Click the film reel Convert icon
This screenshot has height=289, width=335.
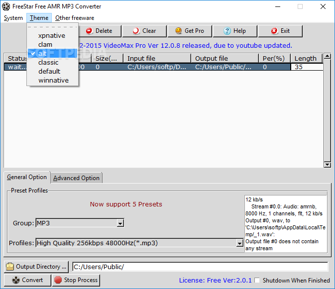tap(16, 280)
